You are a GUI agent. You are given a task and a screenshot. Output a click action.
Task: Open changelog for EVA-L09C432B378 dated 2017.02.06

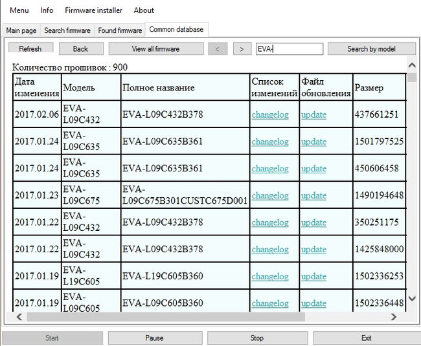(x=270, y=114)
